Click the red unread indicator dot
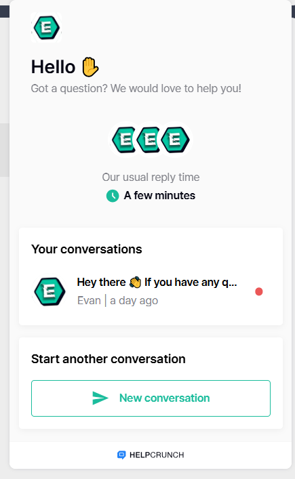Screen dimensions: 295x479 point(259,292)
